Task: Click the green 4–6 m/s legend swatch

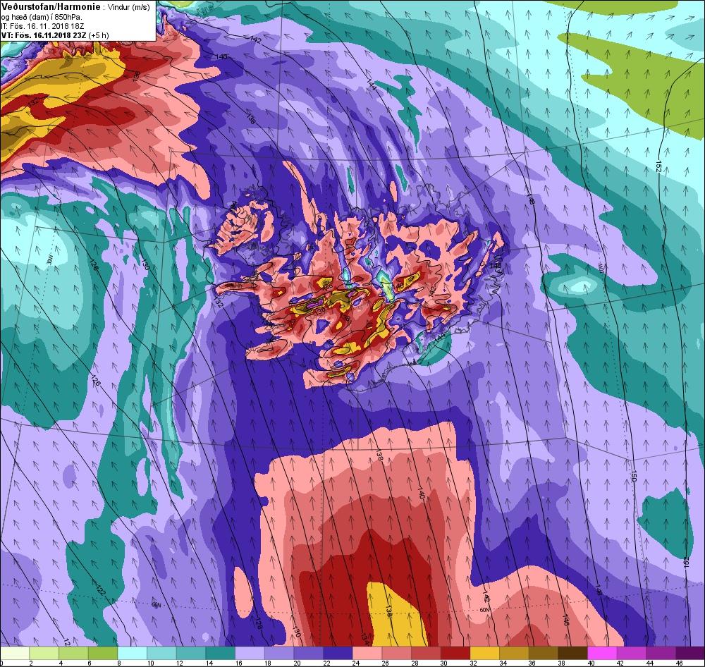Action: click(74, 653)
